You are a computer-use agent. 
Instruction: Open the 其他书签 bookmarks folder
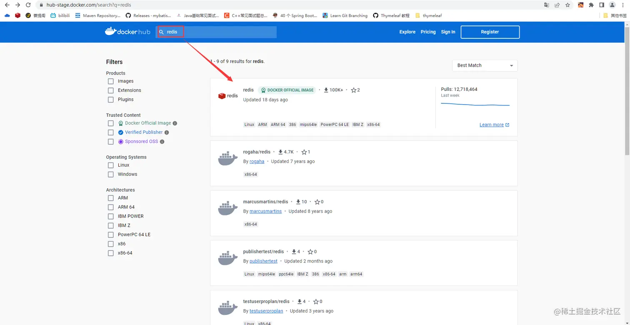click(615, 15)
